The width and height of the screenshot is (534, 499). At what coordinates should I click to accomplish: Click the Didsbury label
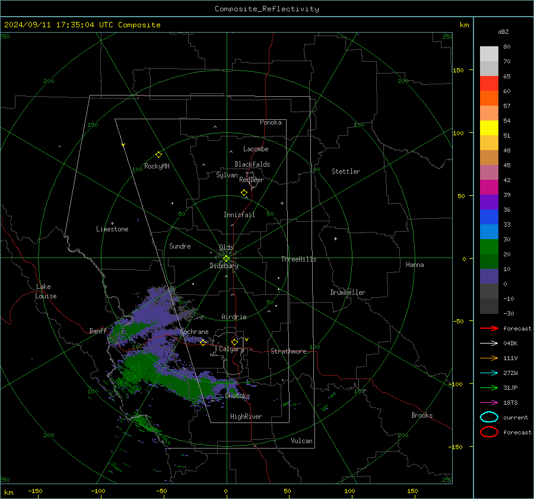224,266
